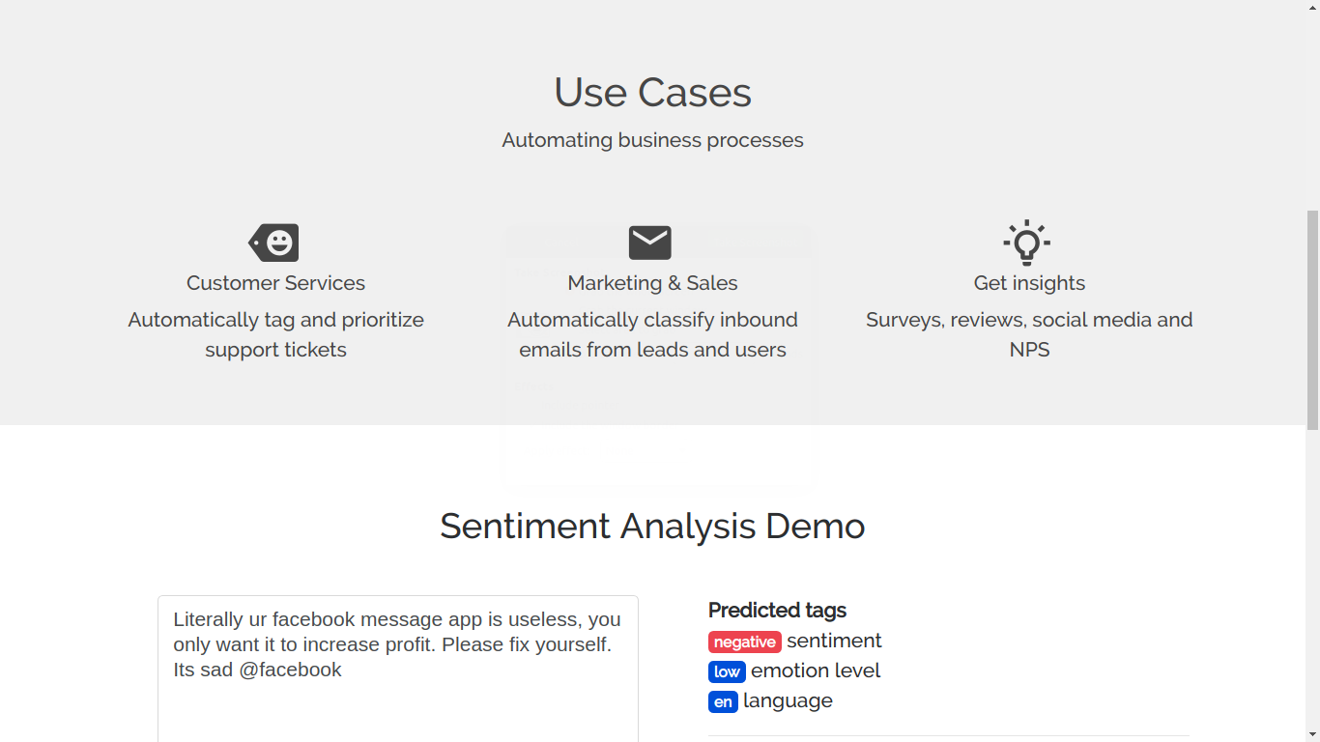This screenshot has height=742, width=1320.
Task: Click the Marketing & Sales title
Action: [652, 283]
